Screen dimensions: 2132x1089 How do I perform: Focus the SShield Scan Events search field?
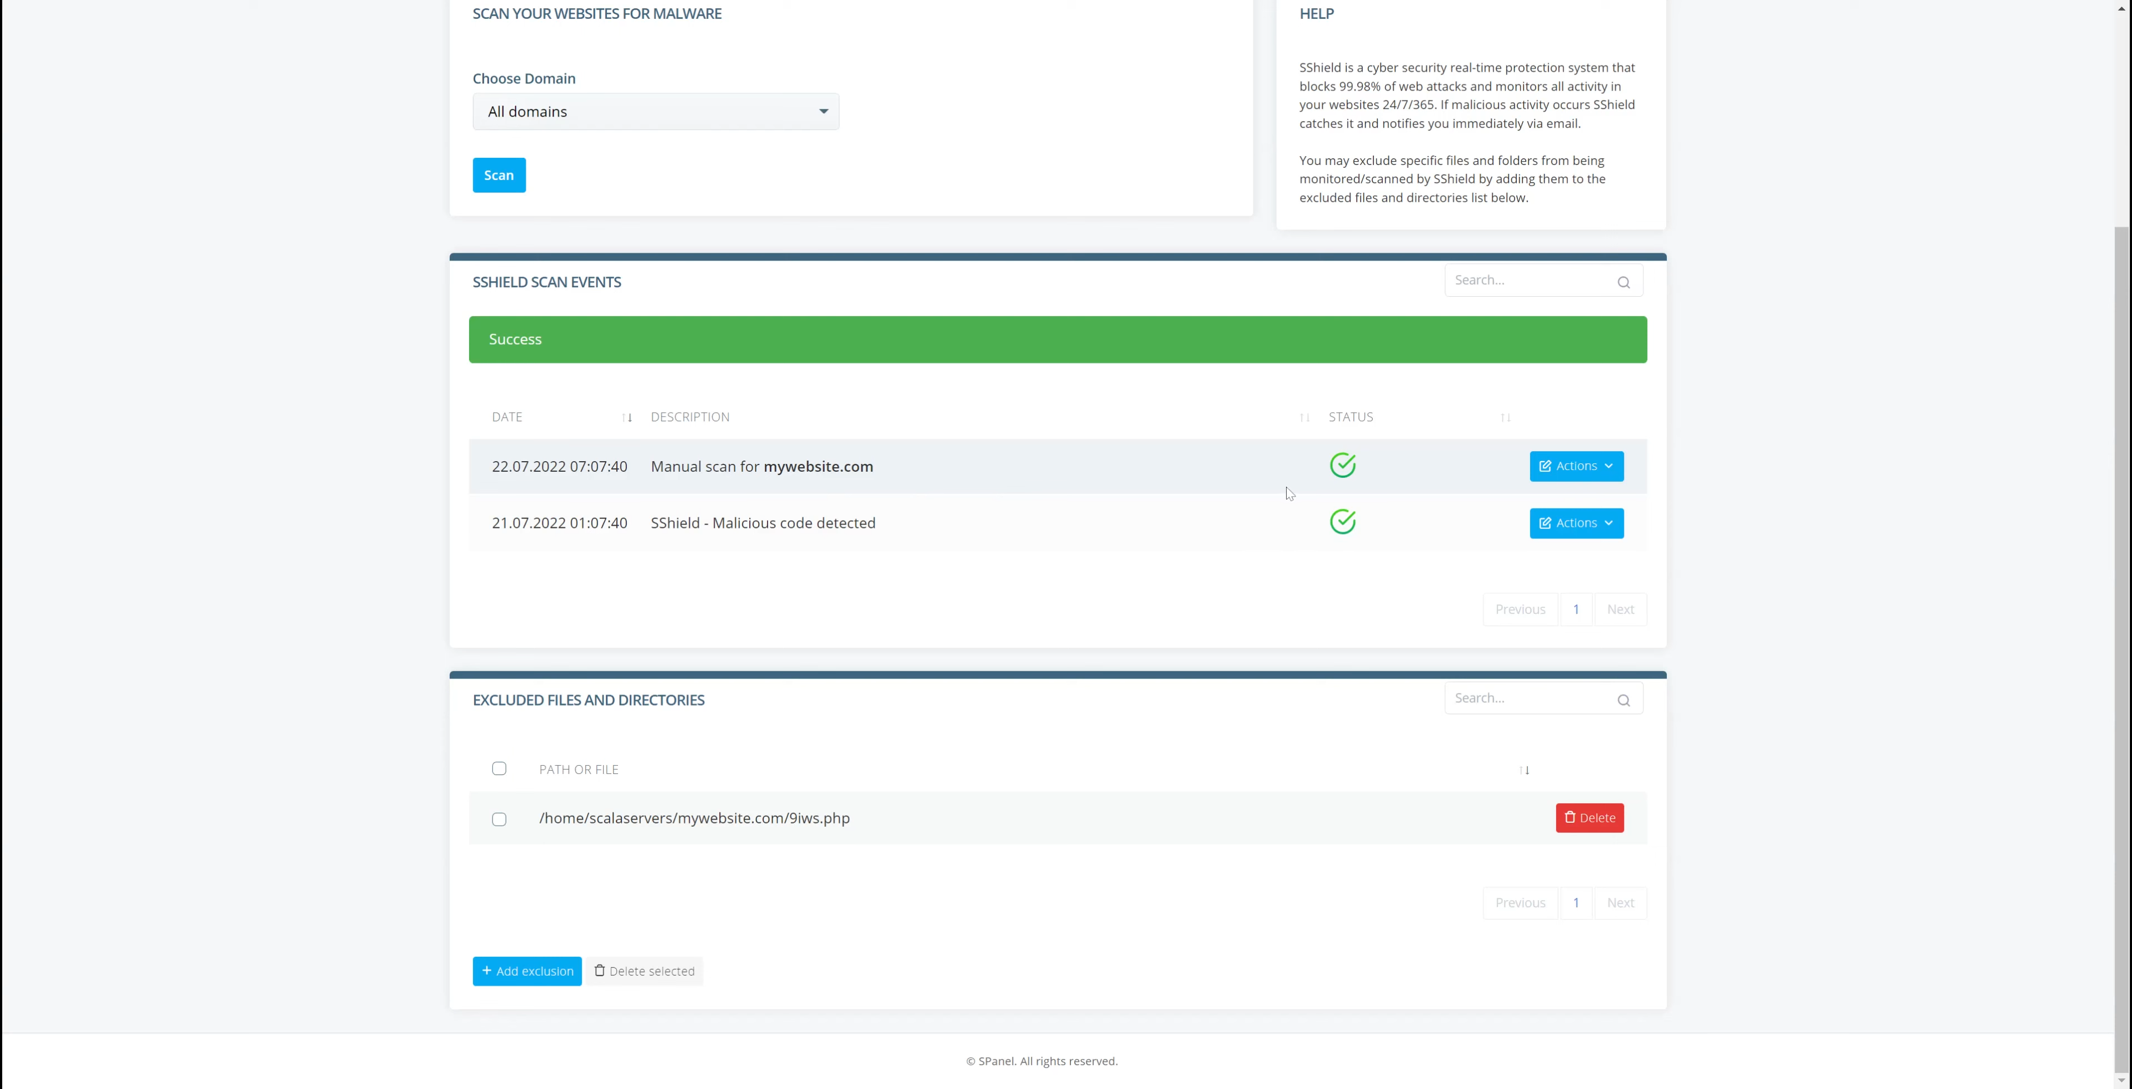1543,281
